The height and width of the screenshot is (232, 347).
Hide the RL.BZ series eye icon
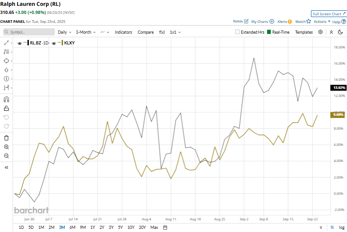(x=19, y=43)
